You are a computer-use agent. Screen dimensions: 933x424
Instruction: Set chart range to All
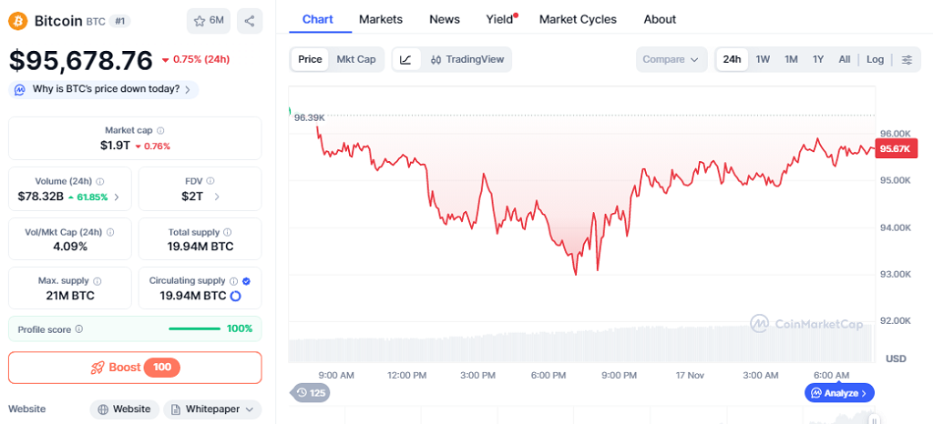pyautogui.click(x=845, y=59)
